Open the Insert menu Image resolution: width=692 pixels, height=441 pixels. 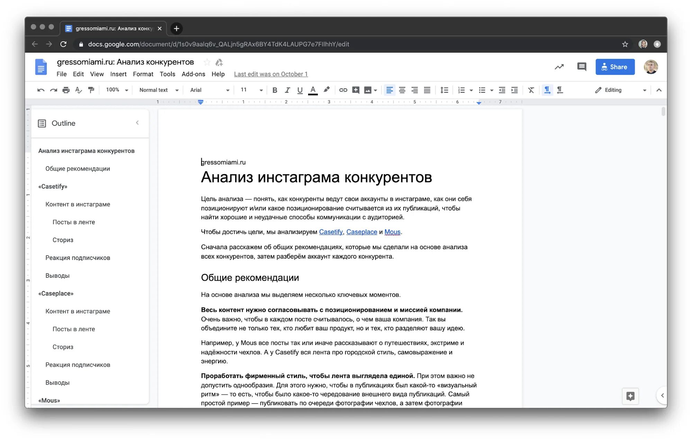pyautogui.click(x=118, y=74)
